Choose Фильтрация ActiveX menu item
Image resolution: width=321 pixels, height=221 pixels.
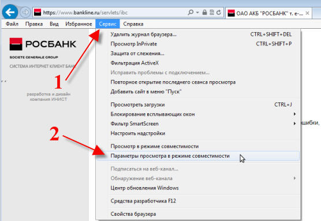(x=198, y=63)
